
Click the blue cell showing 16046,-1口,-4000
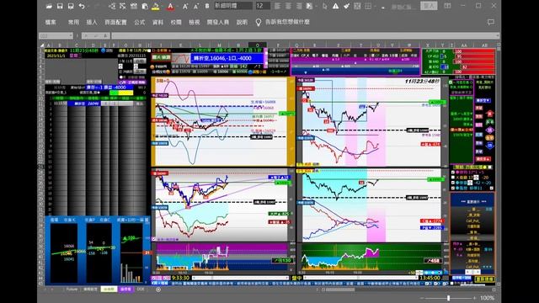click(227, 58)
